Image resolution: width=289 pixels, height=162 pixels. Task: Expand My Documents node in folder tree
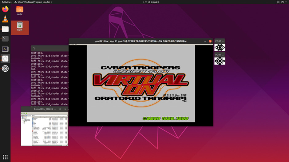pos(23,120)
